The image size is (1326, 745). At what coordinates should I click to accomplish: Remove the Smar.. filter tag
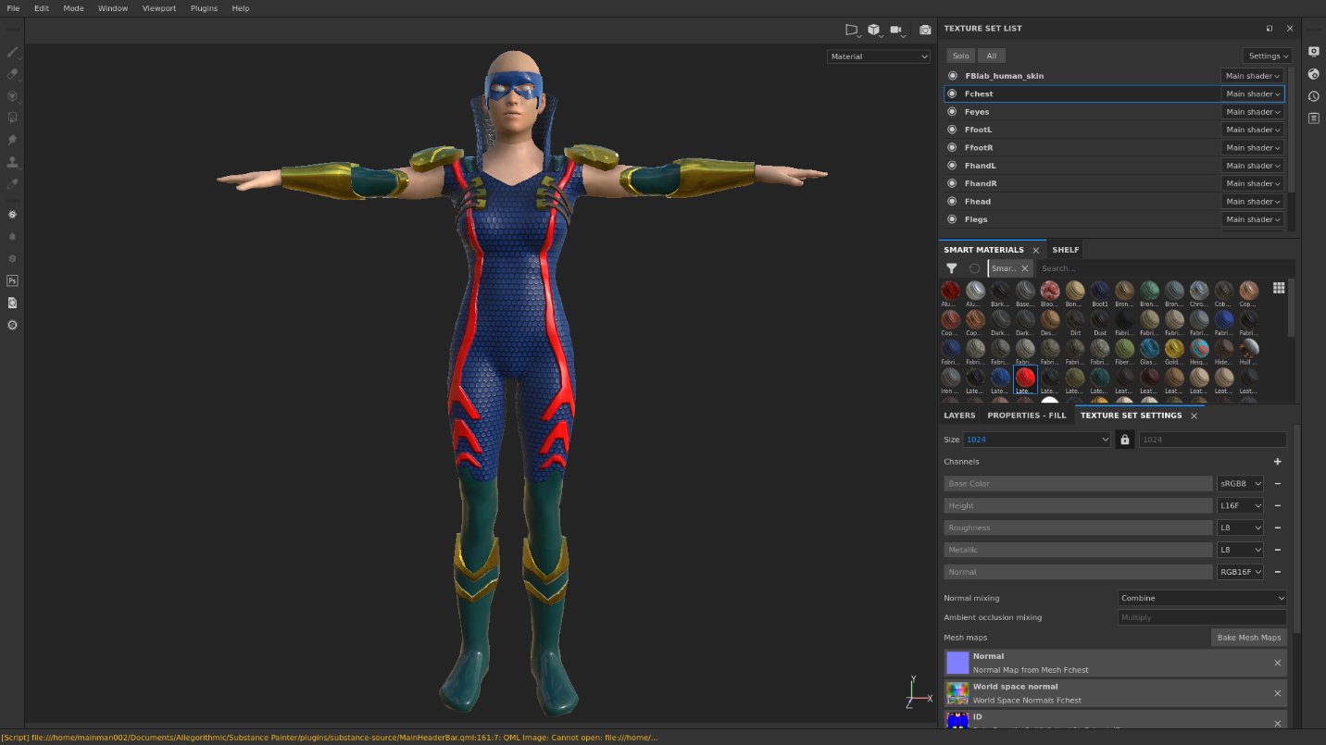tap(1025, 268)
